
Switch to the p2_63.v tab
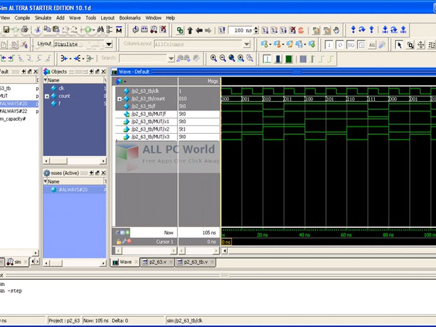155,261
